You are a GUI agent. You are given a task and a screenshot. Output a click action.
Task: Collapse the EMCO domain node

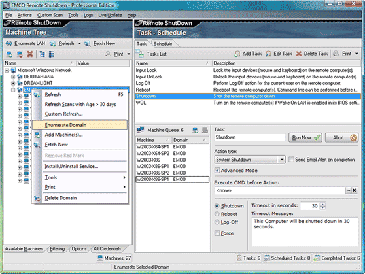pos(13,90)
